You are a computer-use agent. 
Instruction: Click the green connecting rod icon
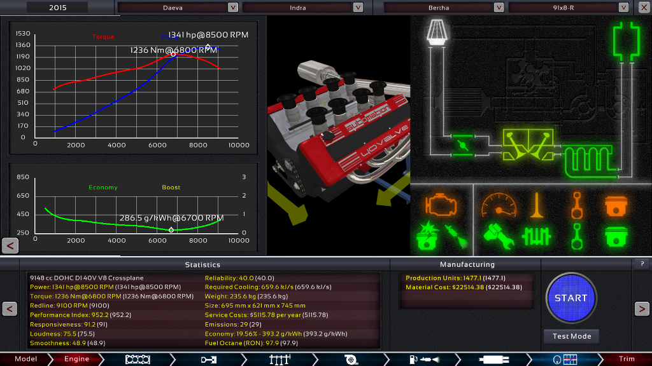578,236
